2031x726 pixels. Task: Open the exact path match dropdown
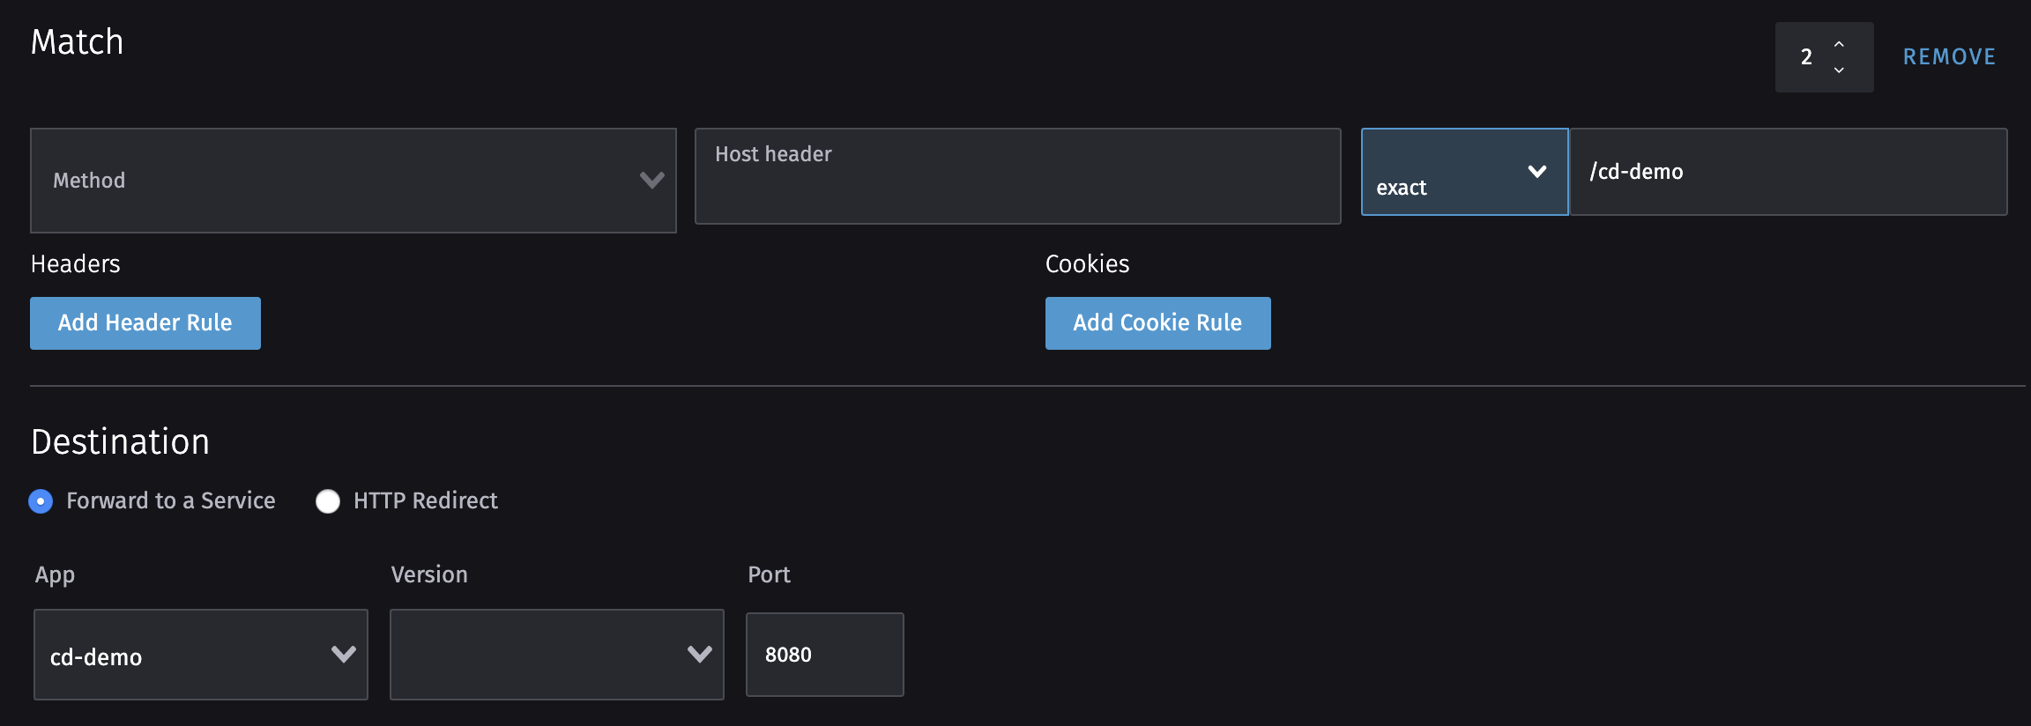pyautogui.click(x=1465, y=172)
